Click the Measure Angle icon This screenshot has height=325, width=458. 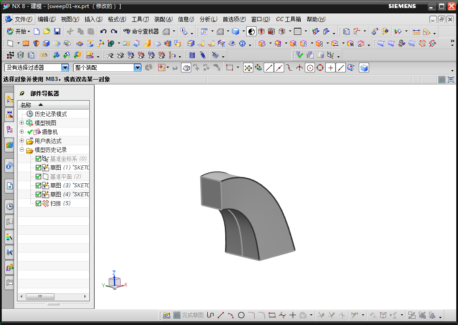click(427, 31)
